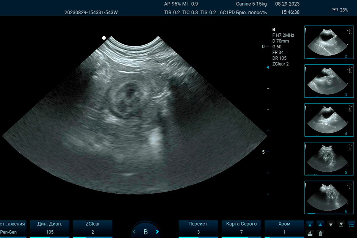357x238 pixels.
Task: Jump to last thumbnail with bottom arrow
Action: tap(341, 224)
